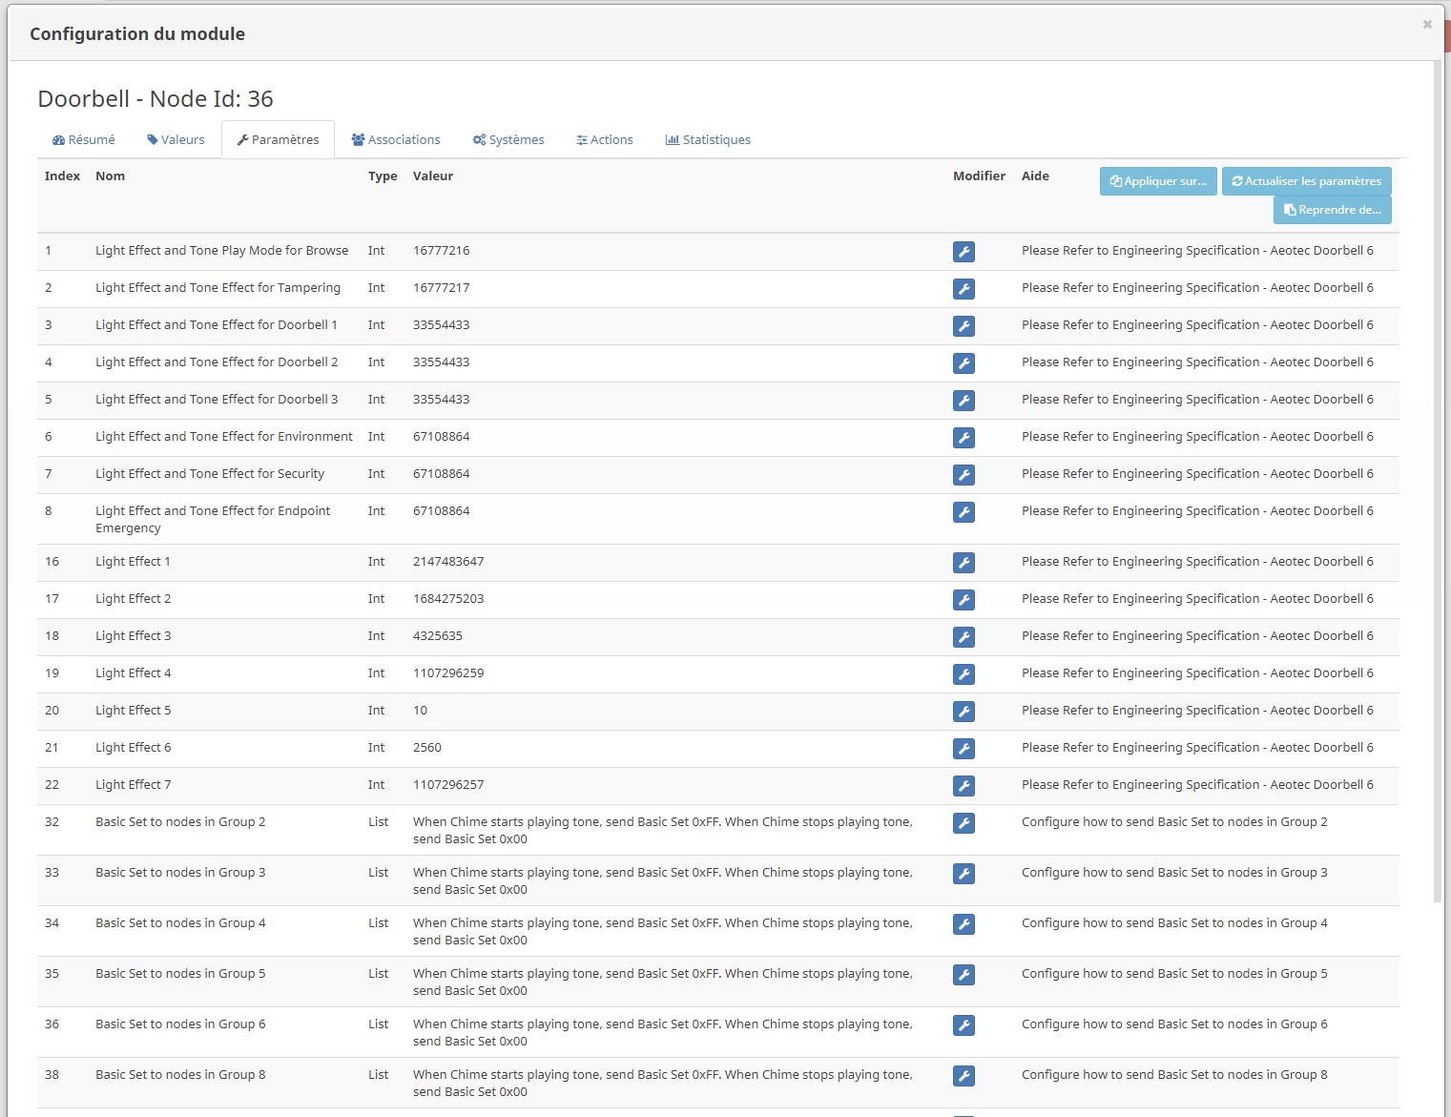Select 'Light Effect and Tone Play Mode for Browse'
This screenshot has width=1451, height=1117.
coord(221,251)
